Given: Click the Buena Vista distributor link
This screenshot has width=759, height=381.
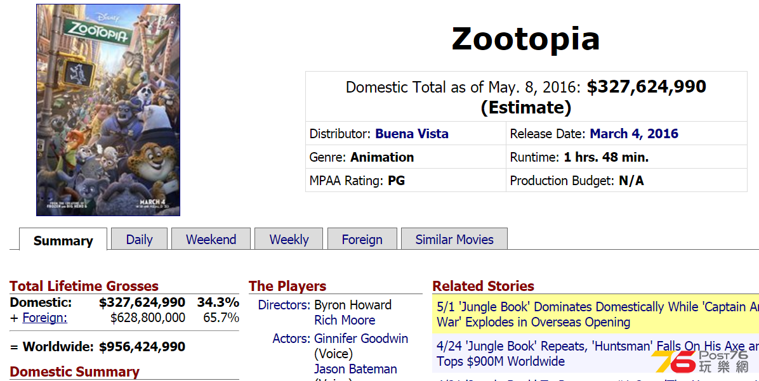Looking at the screenshot, I should tap(412, 134).
